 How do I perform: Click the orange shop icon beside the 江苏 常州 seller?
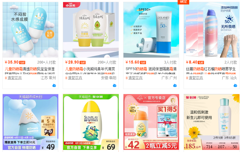click(6, 78)
